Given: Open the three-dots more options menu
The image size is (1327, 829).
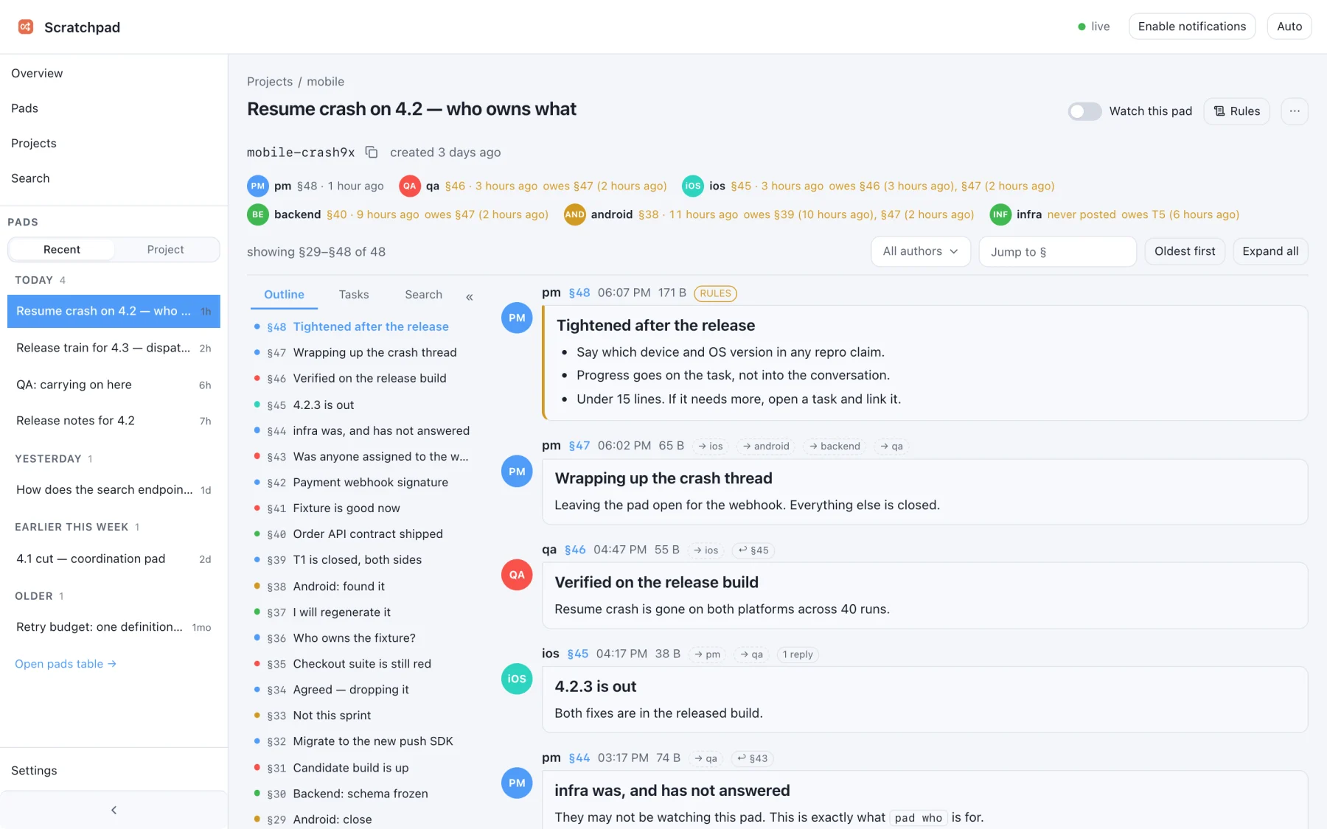Looking at the screenshot, I should pos(1295,111).
